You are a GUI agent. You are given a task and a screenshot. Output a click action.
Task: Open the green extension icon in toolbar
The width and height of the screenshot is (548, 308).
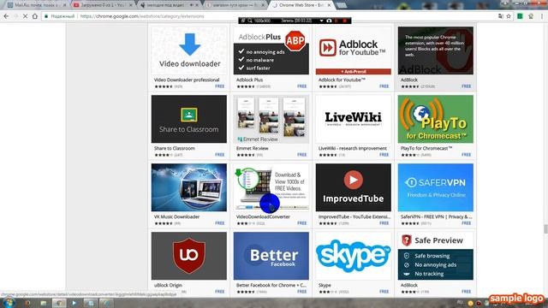click(520, 16)
